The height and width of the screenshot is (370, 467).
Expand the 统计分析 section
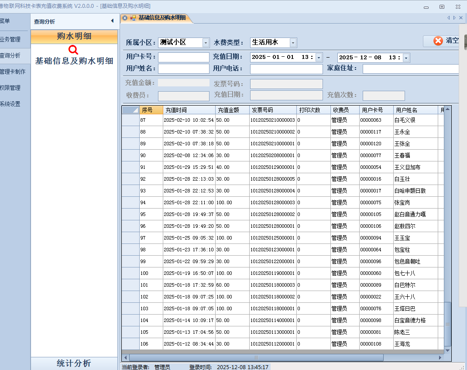(74, 363)
